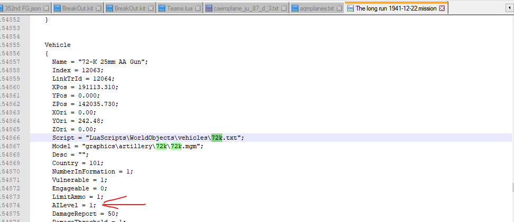The width and height of the screenshot is (514, 222).
Task: Click line number 54874 in the margin
Action: (10, 206)
